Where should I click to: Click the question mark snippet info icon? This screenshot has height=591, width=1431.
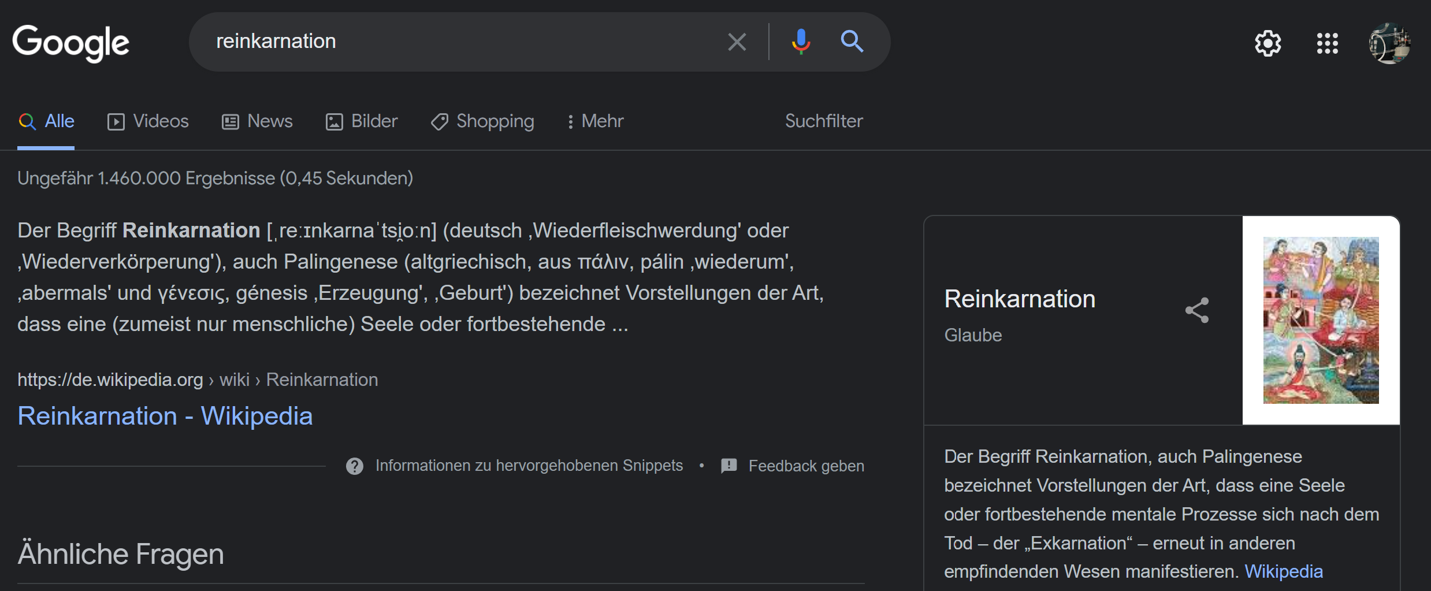point(355,466)
